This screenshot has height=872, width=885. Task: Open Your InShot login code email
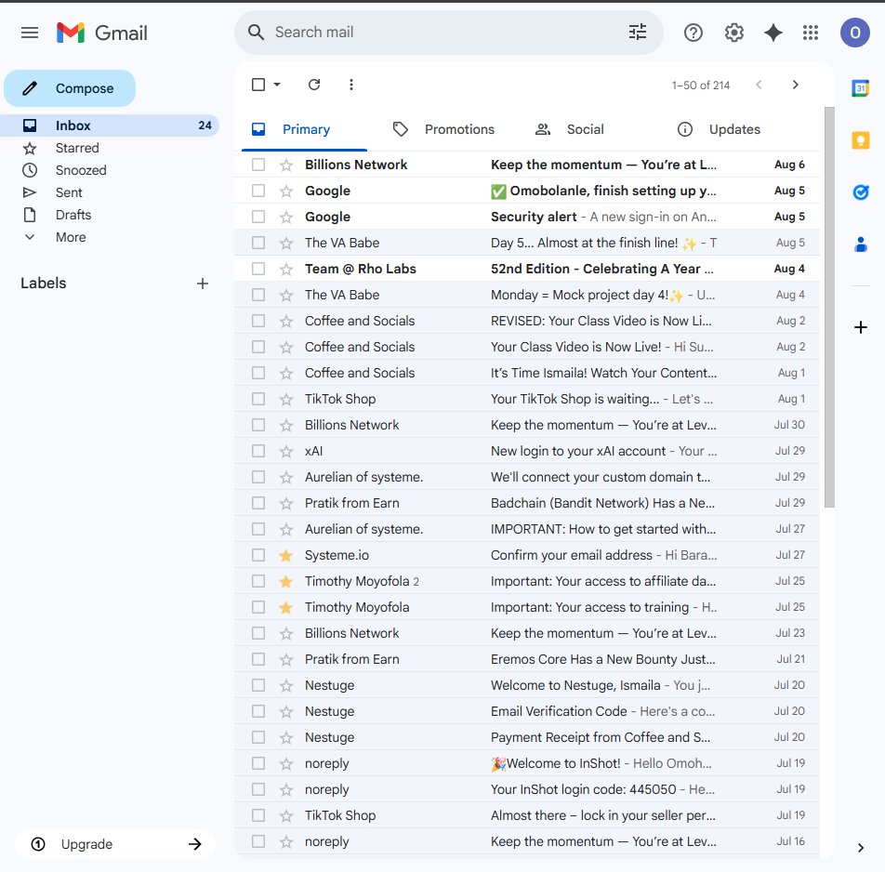pos(528,789)
